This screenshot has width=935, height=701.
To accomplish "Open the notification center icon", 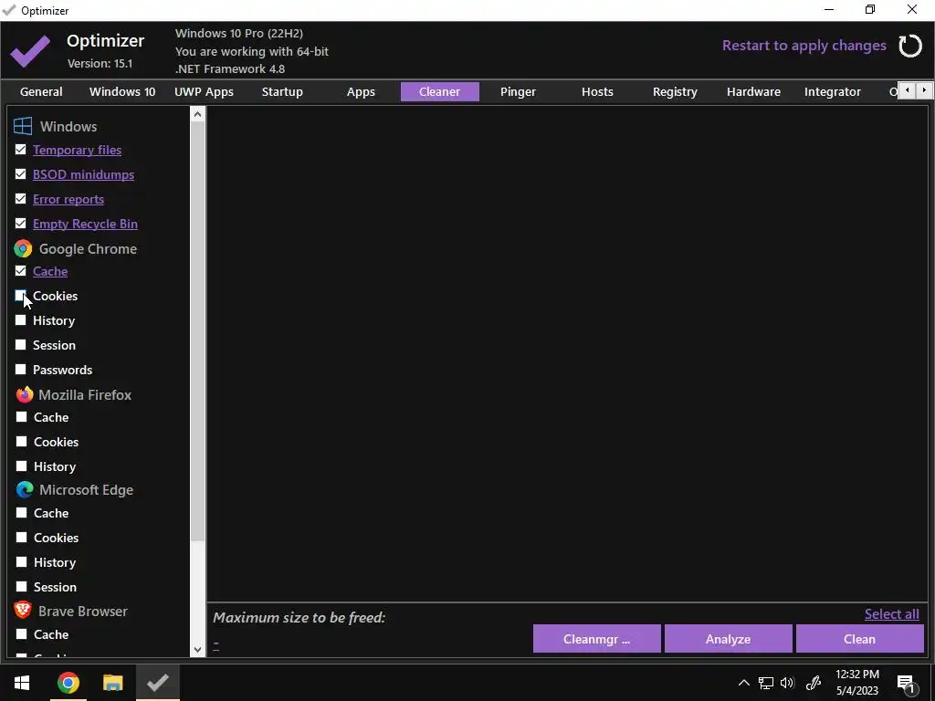I will point(905,683).
